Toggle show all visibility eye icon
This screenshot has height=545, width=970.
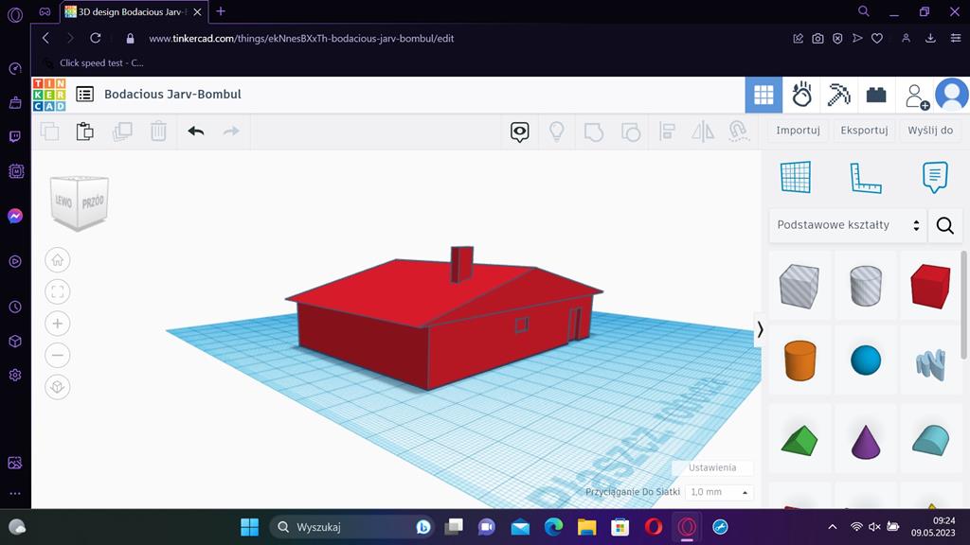point(519,132)
